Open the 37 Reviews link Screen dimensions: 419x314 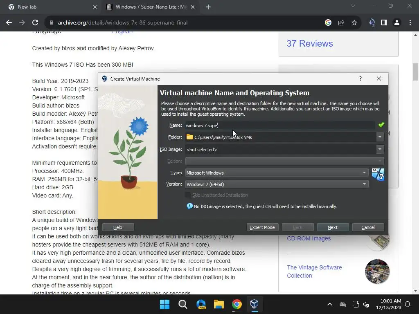[310, 43]
